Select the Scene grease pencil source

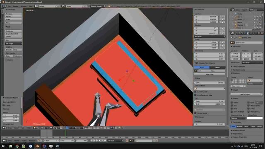[202, 67]
